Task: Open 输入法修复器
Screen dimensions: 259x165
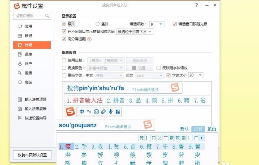Action: [32, 109]
